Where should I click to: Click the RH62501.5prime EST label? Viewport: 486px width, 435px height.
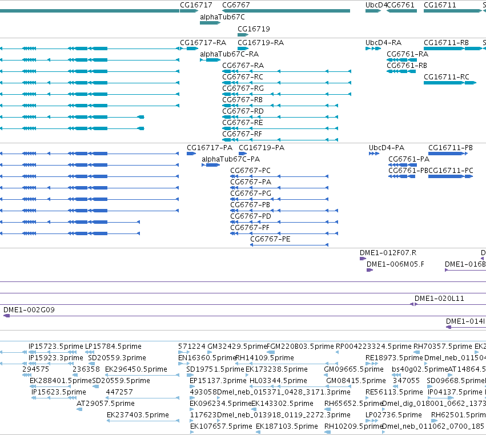459,414
